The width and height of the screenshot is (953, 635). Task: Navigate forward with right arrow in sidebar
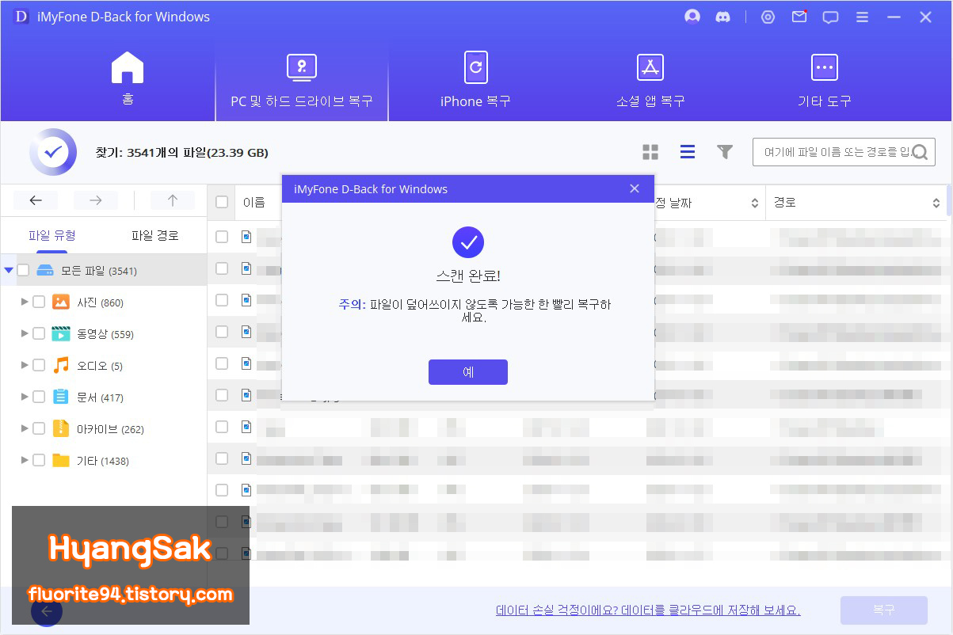tap(96, 200)
